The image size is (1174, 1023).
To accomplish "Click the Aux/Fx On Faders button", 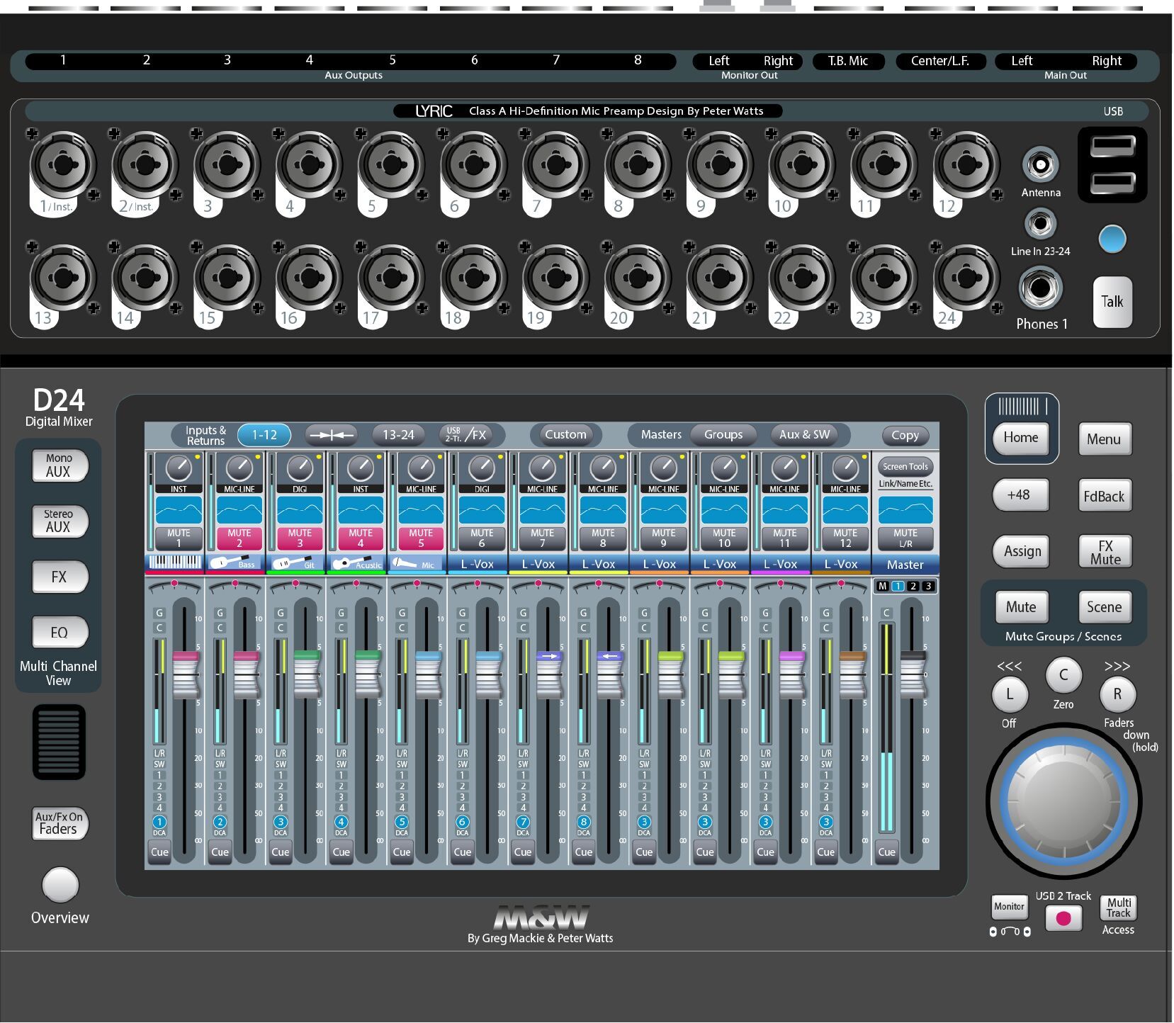I will [60, 823].
